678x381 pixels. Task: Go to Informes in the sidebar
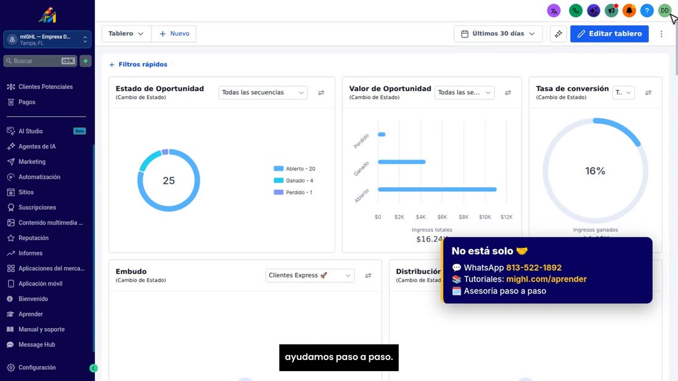30,253
